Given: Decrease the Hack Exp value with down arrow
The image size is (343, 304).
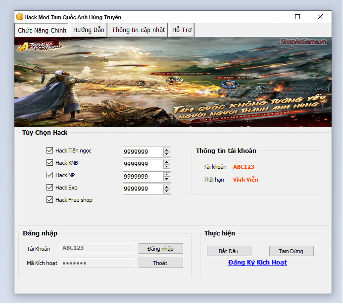Looking at the screenshot, I should coord(167,191).
